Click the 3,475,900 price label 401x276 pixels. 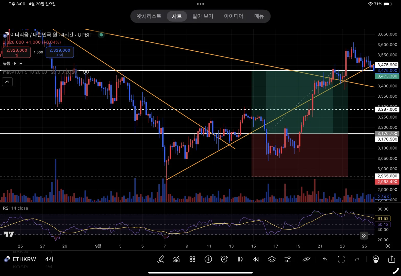387,65
